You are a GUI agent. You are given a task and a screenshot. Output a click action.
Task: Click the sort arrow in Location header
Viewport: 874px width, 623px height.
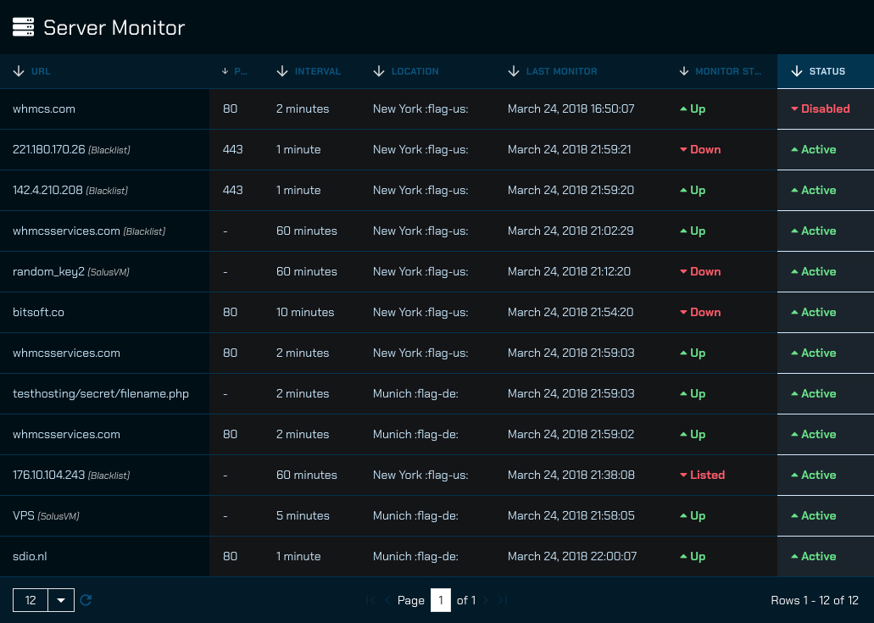pyautogui.click(x=379, y=71)
